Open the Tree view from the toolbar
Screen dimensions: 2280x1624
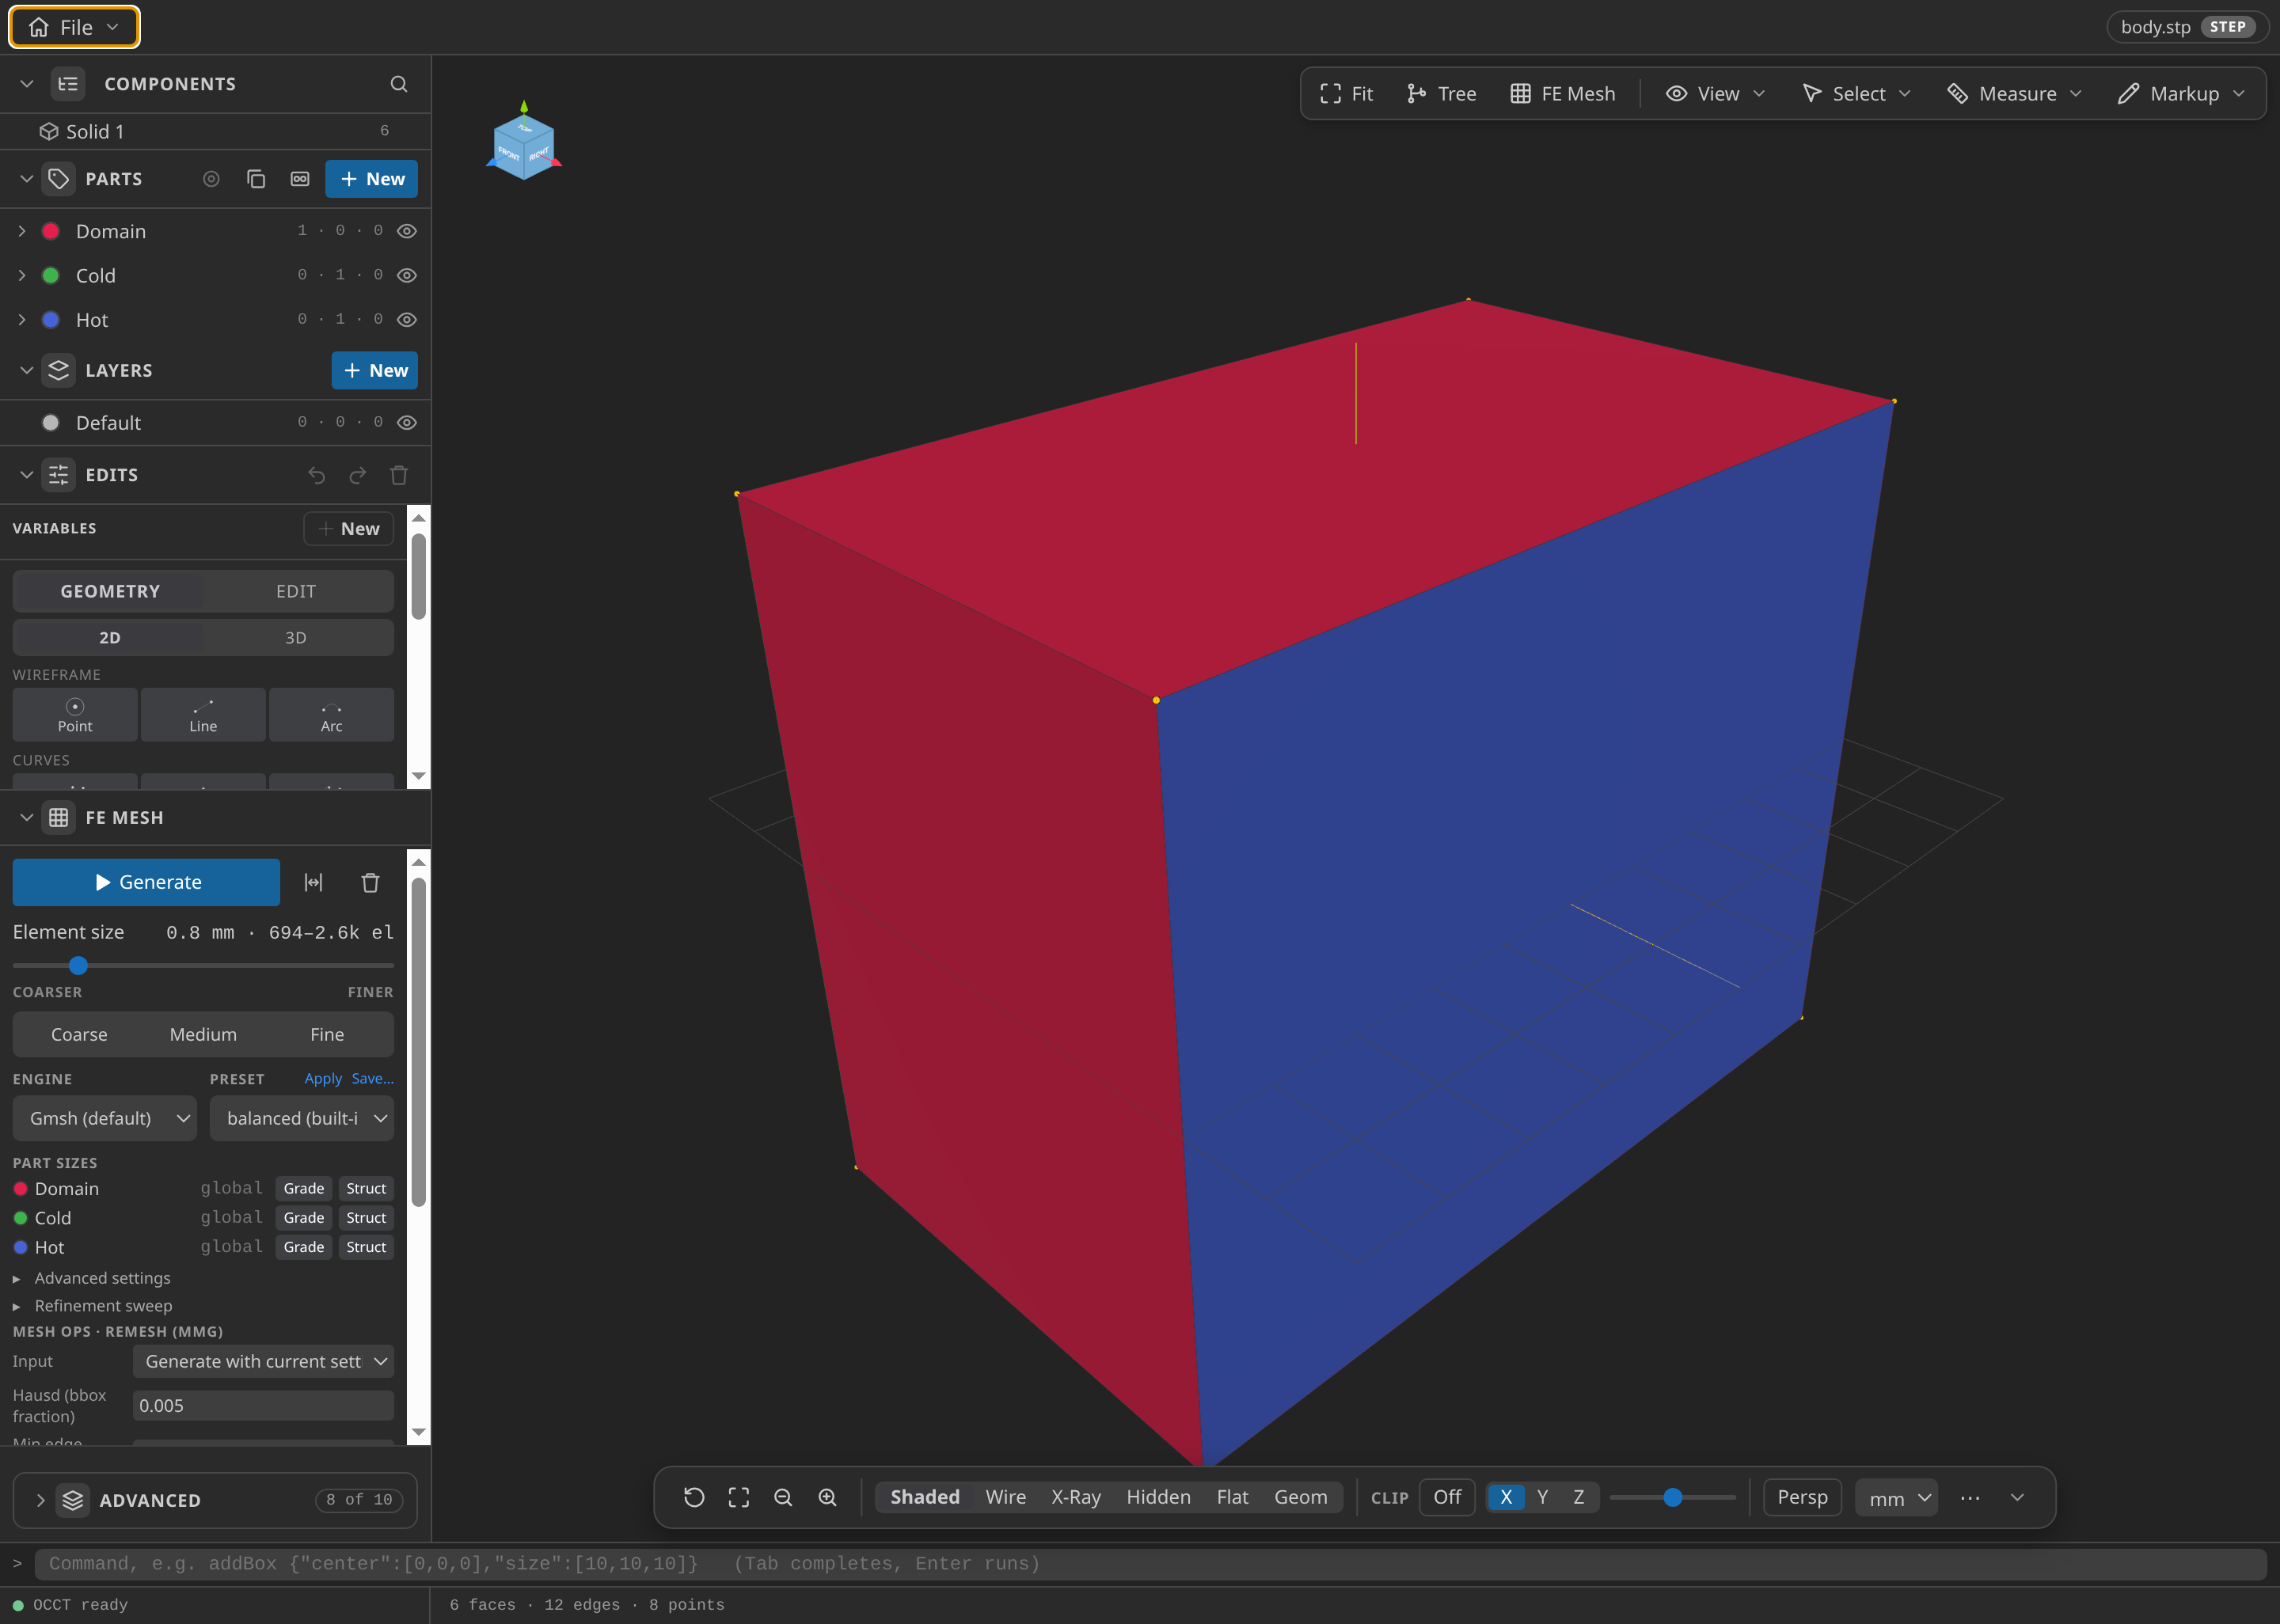(x=1441, y=94)
